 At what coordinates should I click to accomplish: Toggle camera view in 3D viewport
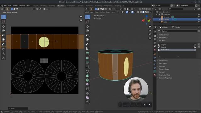[x=150, y=35]
